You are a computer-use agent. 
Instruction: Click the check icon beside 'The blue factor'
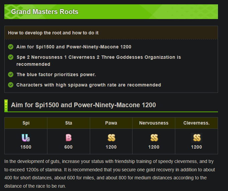pos(11,74)
